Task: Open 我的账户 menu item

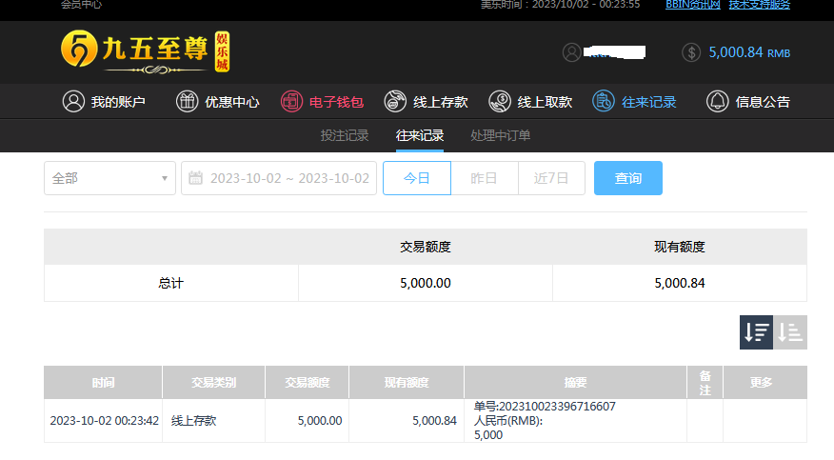Action: coord(118,102)
